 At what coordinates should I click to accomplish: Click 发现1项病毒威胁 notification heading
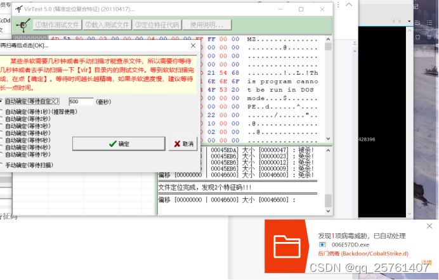(362, 236)
